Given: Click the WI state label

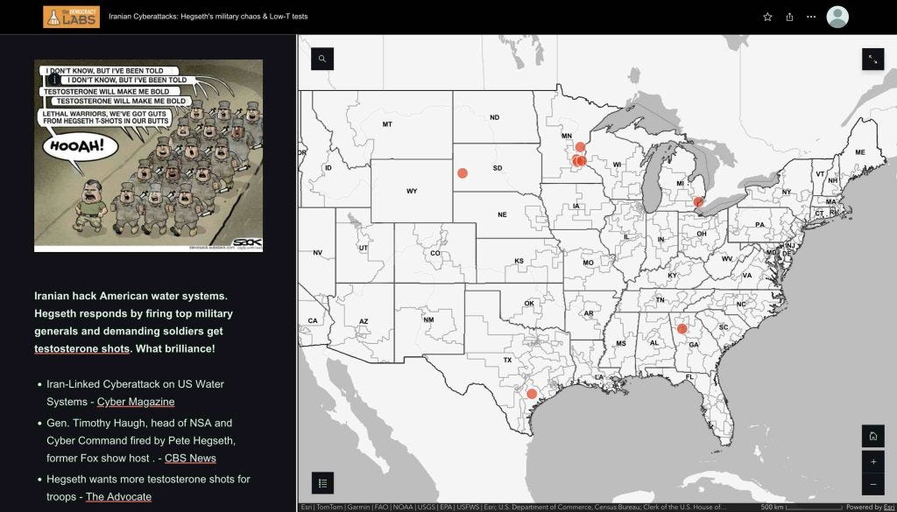Looking at the screenshot, I should (617, 165).
